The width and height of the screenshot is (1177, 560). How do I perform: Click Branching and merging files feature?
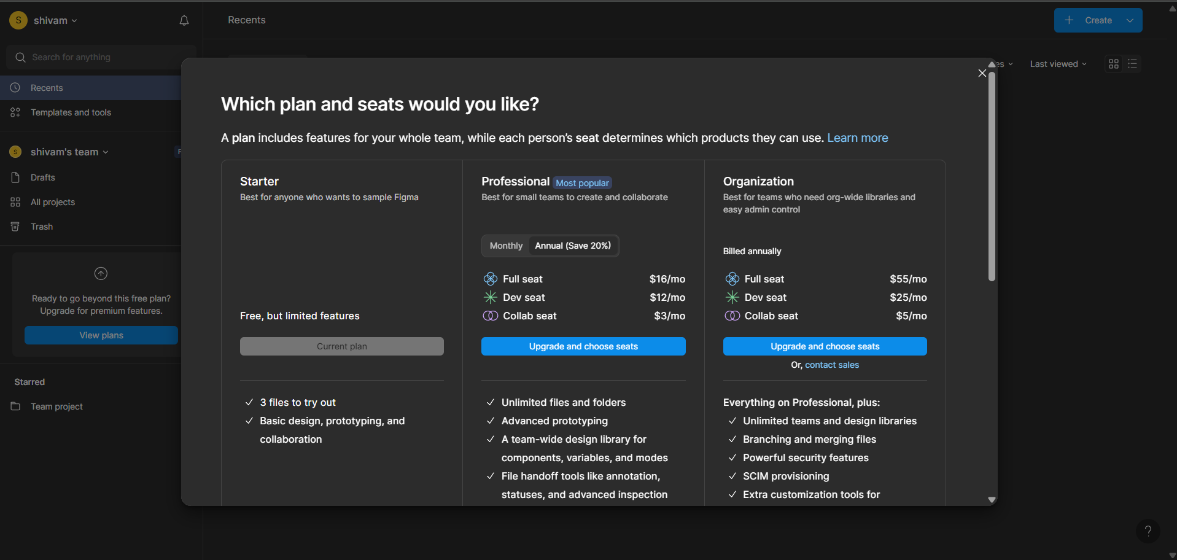[809, 439]
